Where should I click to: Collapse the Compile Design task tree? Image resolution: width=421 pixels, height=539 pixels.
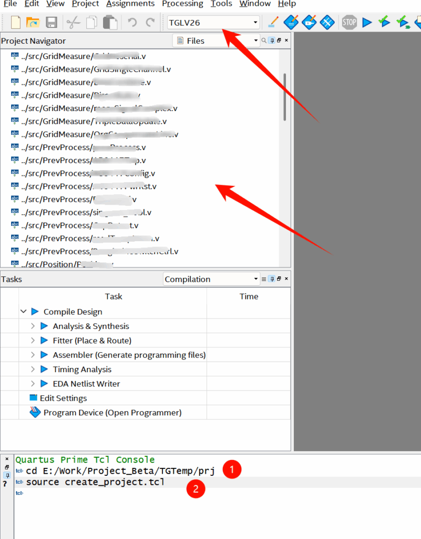[x=23, y=312]
